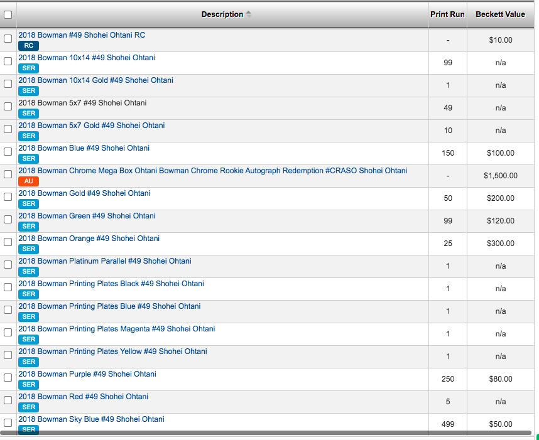The image size is (539, 440).
Task: Sort by the Description column arrows
Action: point(249,14)
